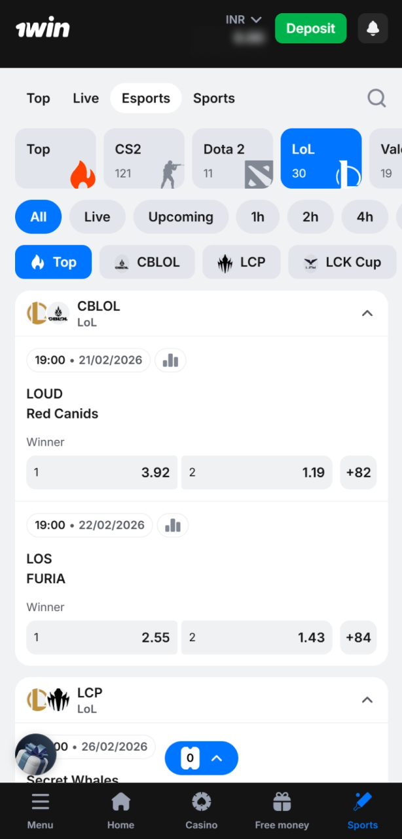Image resolution: width=402 pixels, height=839 pixels.
Task: Click the 1win logo
Action: click(42, 28)
